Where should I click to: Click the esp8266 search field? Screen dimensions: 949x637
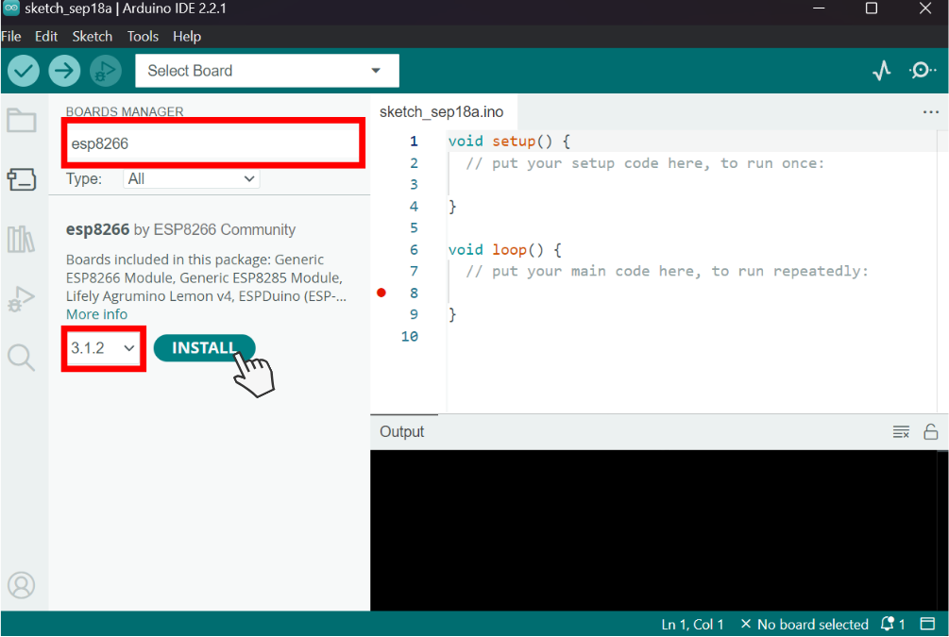point(212,142)
